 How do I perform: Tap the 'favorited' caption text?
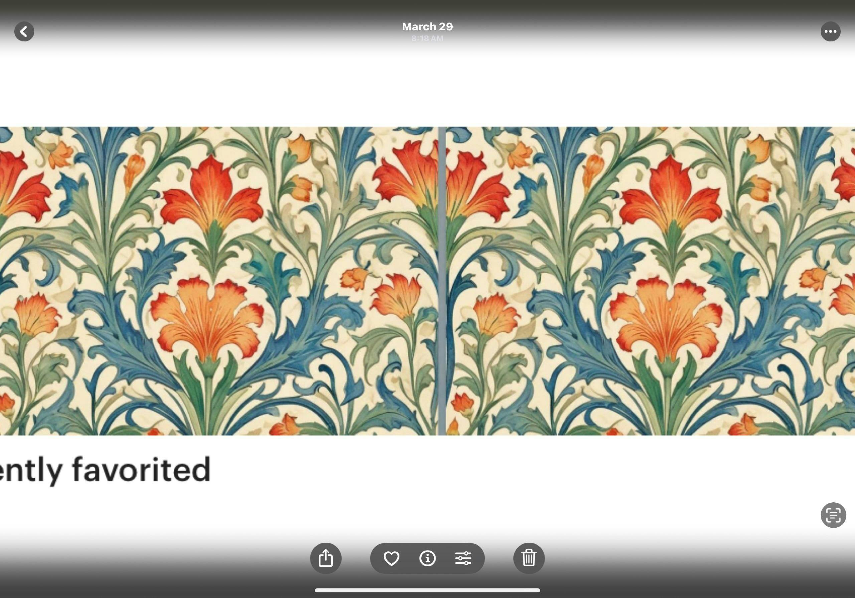[x=142, y=470]
